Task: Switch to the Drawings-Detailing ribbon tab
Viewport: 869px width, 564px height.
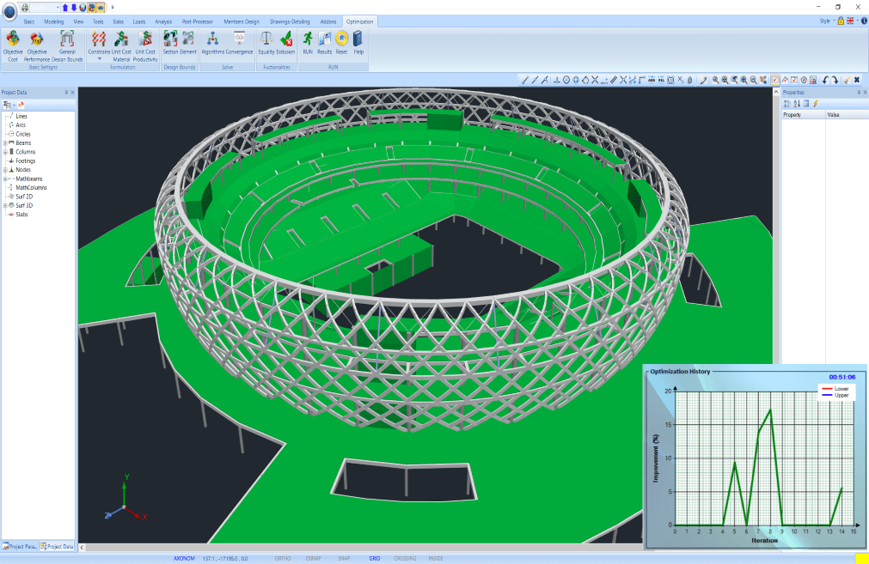Action: (290, 21)
